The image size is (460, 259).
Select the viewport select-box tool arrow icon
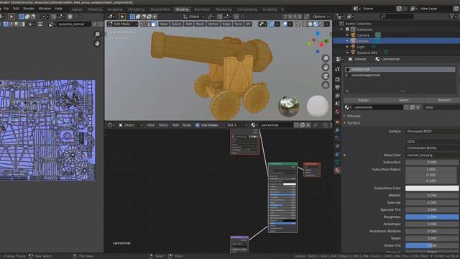pyautogui.click(x=122, y=17)
